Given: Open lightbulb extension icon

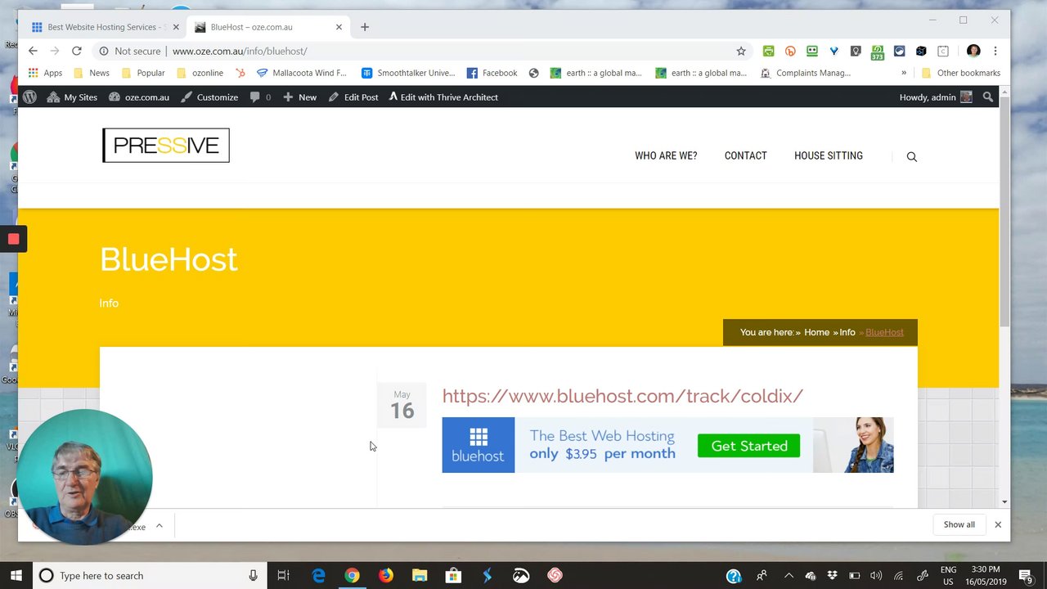Looking at the screenshot, I should 856,51.
